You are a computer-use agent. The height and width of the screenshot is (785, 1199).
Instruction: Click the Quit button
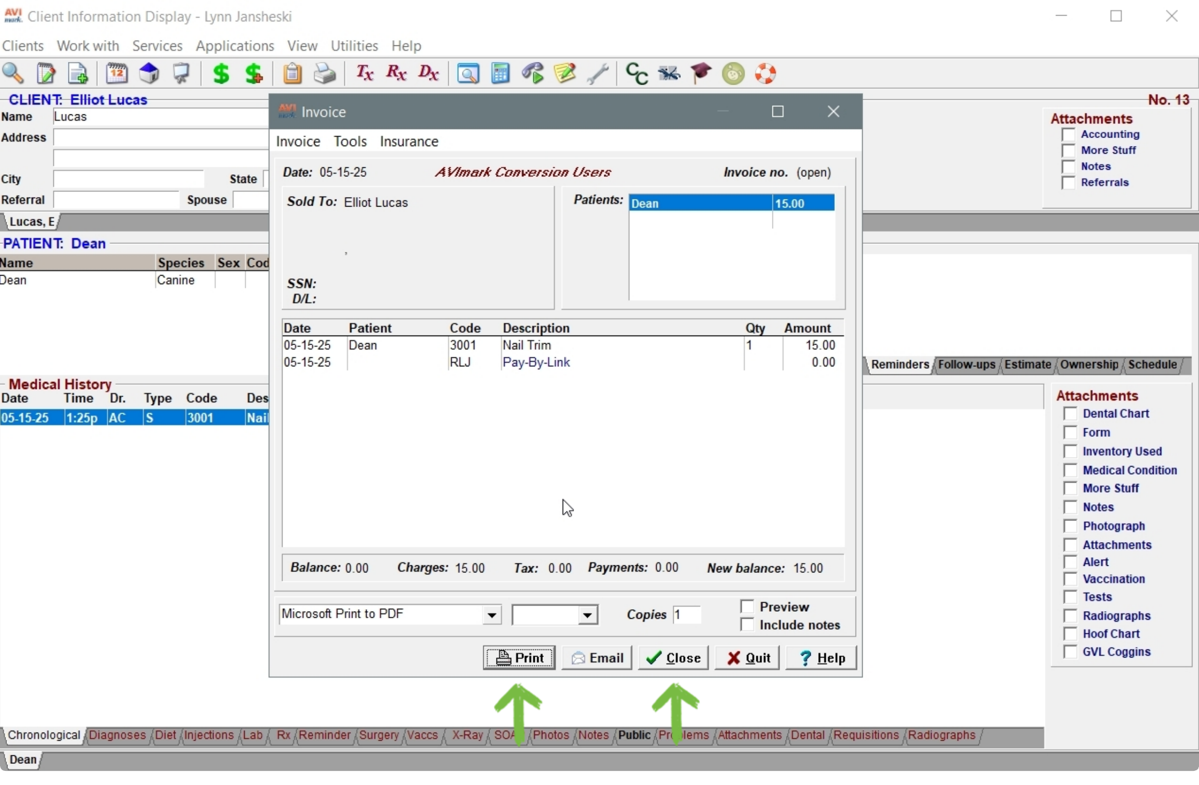(x=748, y=658)
